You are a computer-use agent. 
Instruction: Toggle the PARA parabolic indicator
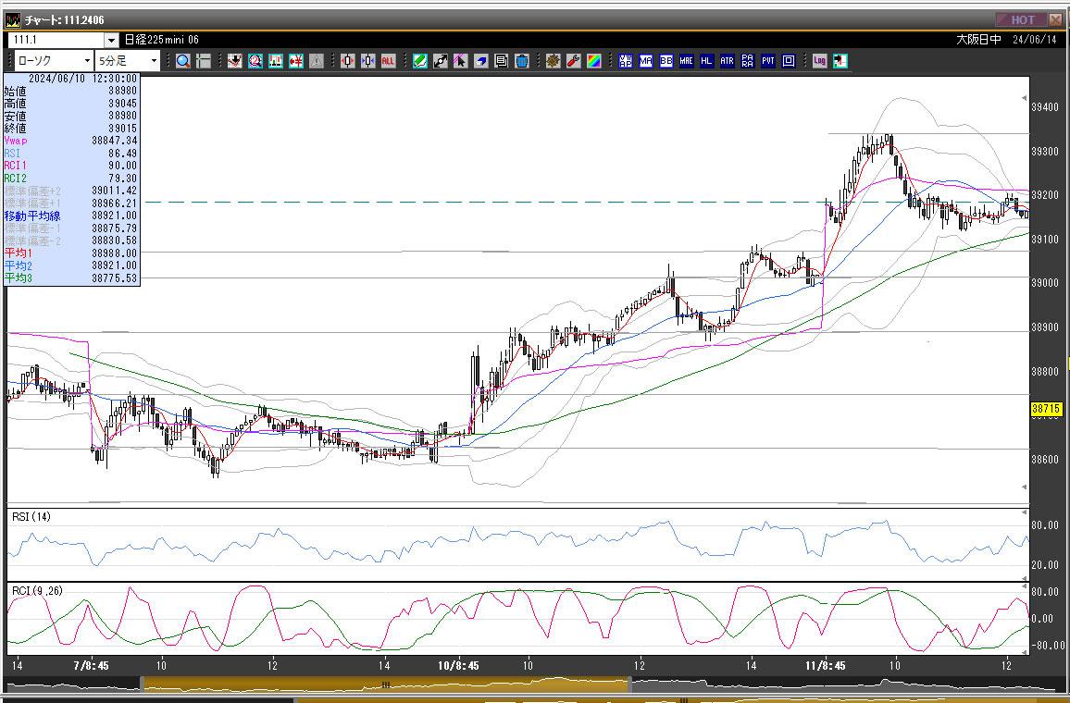tap(747, 61)
